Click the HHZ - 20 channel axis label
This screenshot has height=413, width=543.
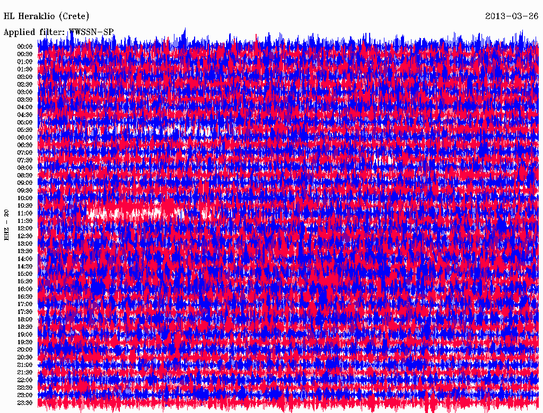coord(7,225)
